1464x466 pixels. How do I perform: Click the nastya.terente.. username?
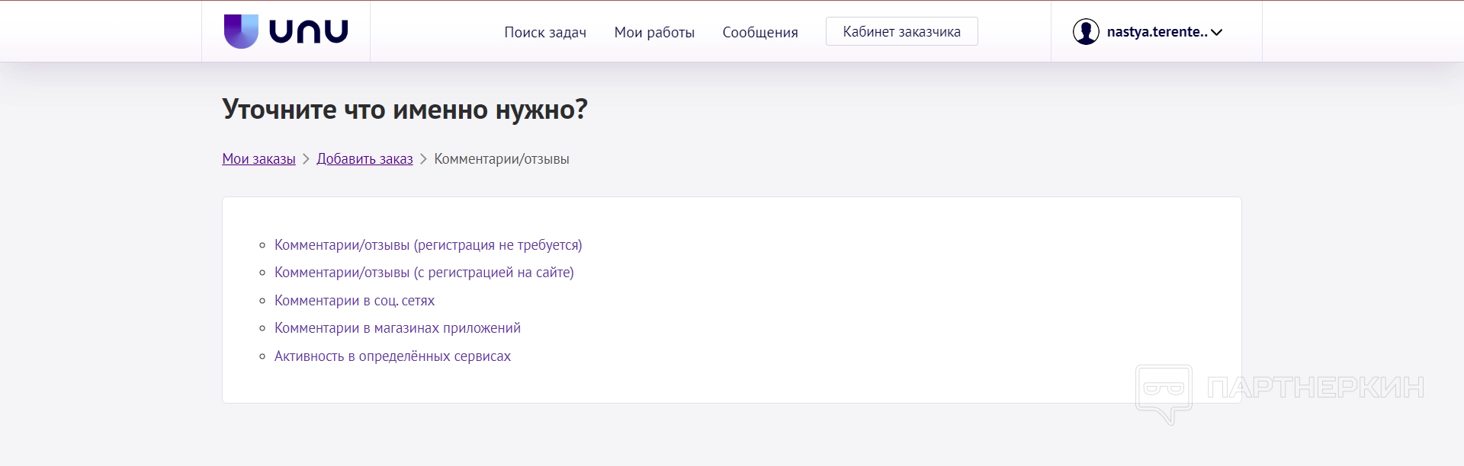coord(1157,32)
